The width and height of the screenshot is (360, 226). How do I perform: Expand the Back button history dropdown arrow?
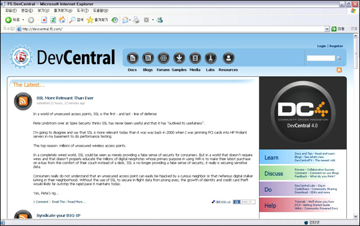23,20
